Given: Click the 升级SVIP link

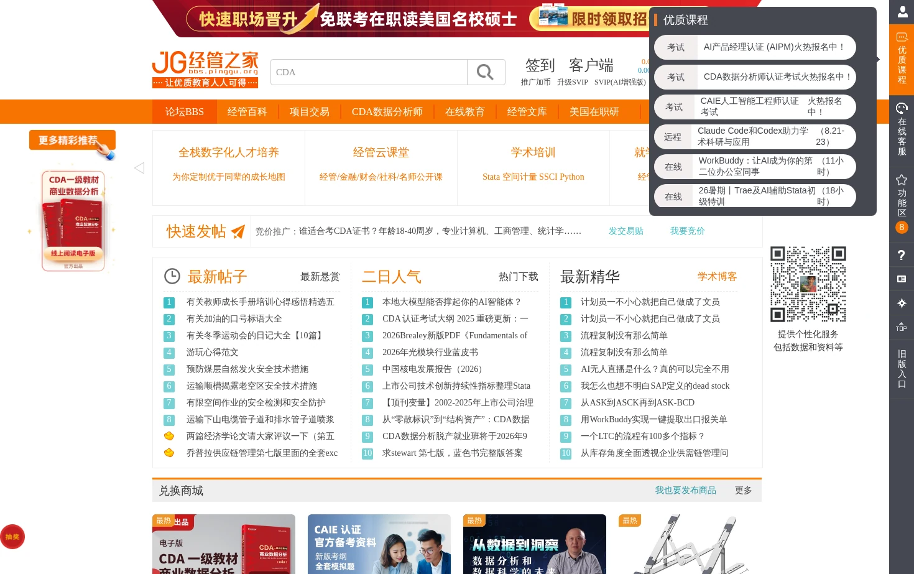Looking at the screenshot, I should pos(573,82).
